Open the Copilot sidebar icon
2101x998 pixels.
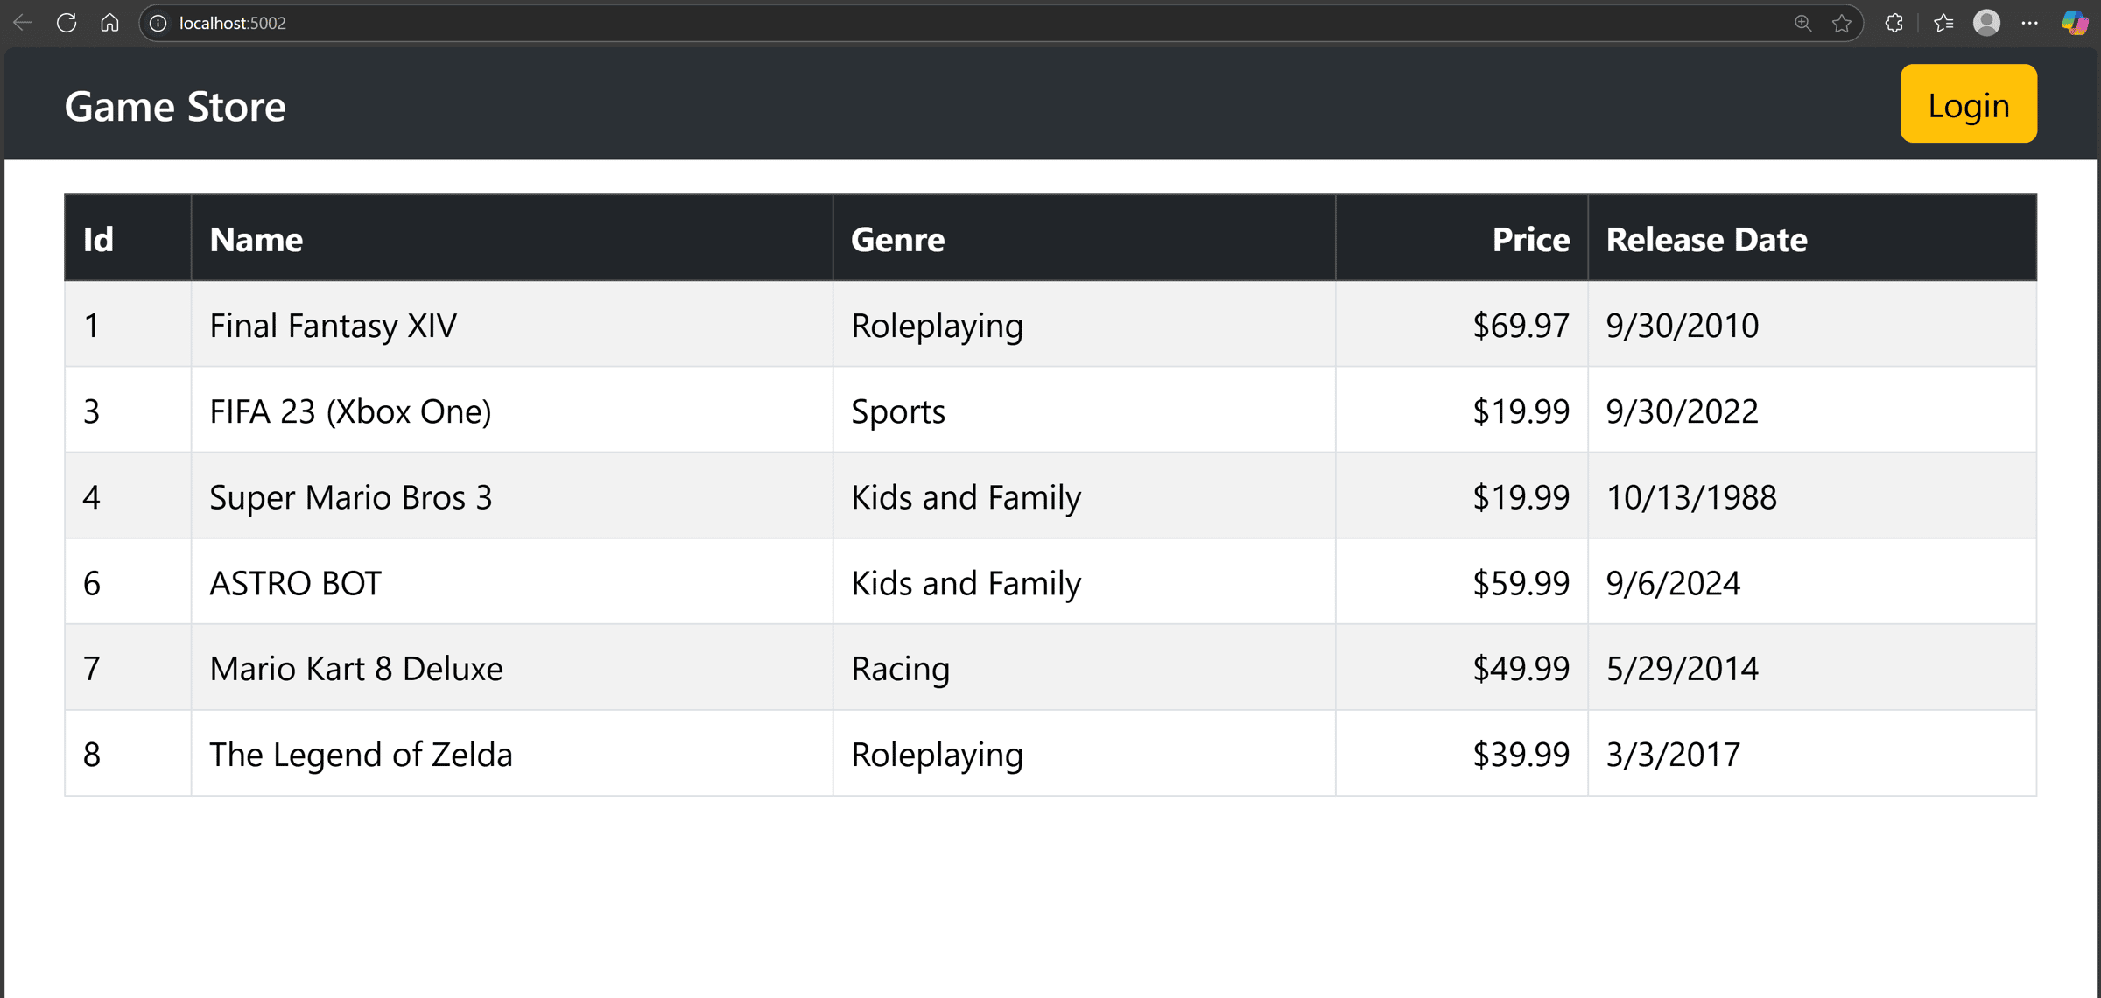2076,23
